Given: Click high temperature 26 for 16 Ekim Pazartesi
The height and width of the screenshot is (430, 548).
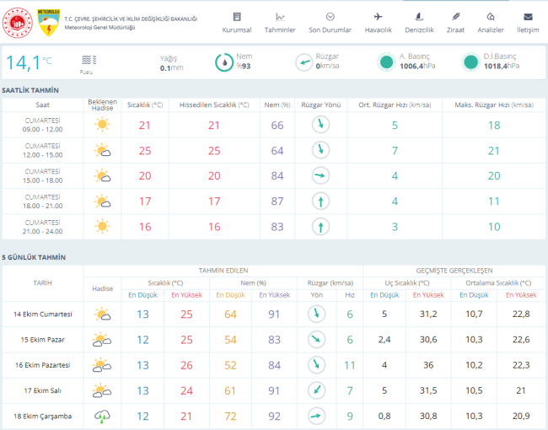Looking at the screenshot, I should pyautogui.click(x=186, y=365).
